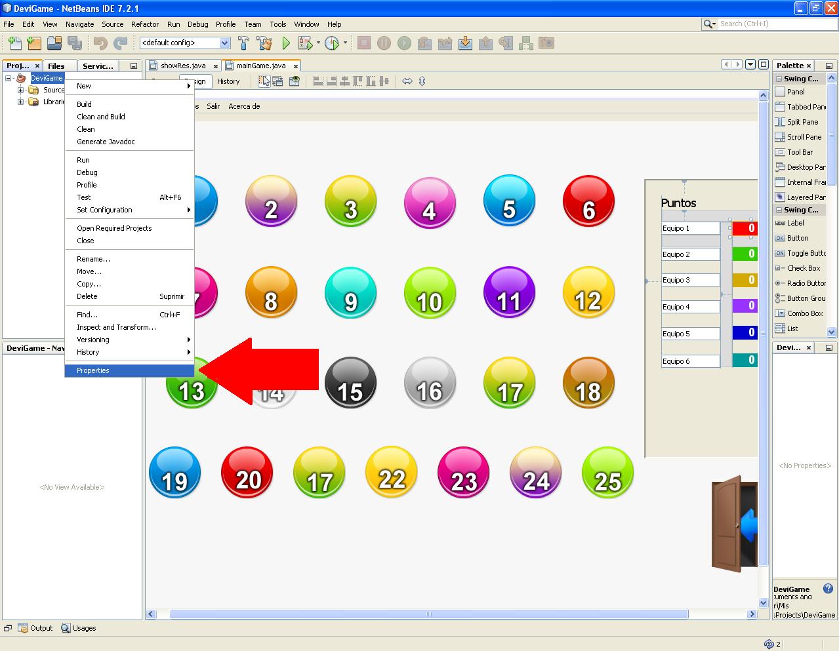Image resolution: width=839 pixels, height=651 pixels.
Task: Switch to the History editor view
Action: click(x=228, y=81)
